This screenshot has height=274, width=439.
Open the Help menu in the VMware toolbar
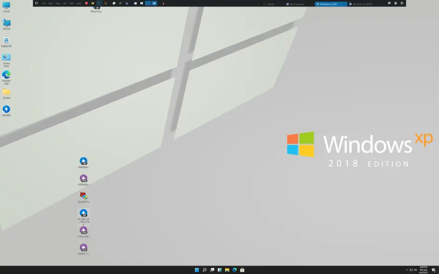(79, 3)
